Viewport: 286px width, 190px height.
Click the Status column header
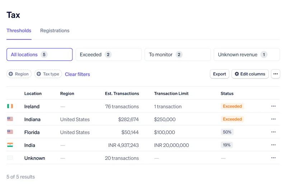pos(227,94)
